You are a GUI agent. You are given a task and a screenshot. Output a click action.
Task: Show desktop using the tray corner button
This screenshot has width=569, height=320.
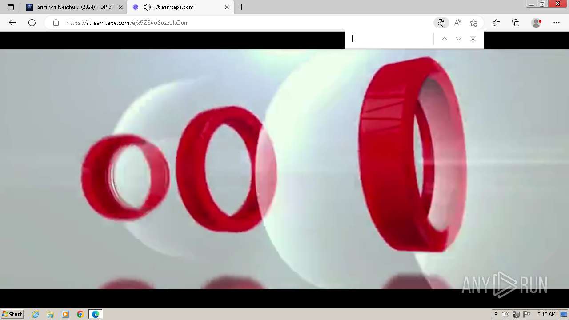coord(564,314)
